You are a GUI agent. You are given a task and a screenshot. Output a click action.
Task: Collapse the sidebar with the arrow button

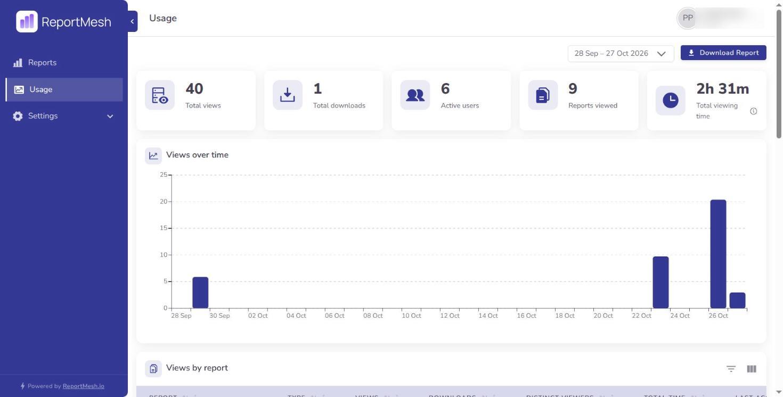(133, 21)
